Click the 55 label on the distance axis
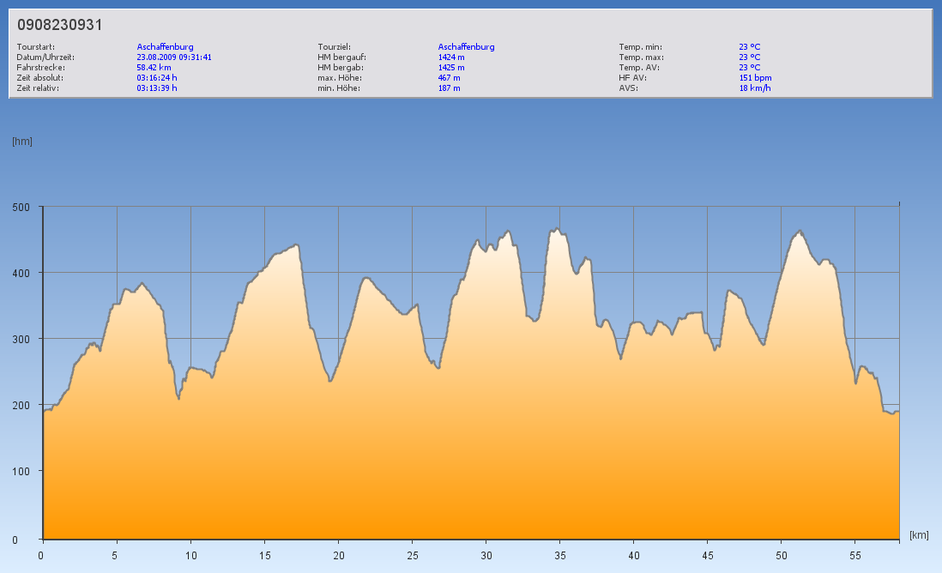The width and height of the screenshot is (942, 573). [x=855, y=555]
